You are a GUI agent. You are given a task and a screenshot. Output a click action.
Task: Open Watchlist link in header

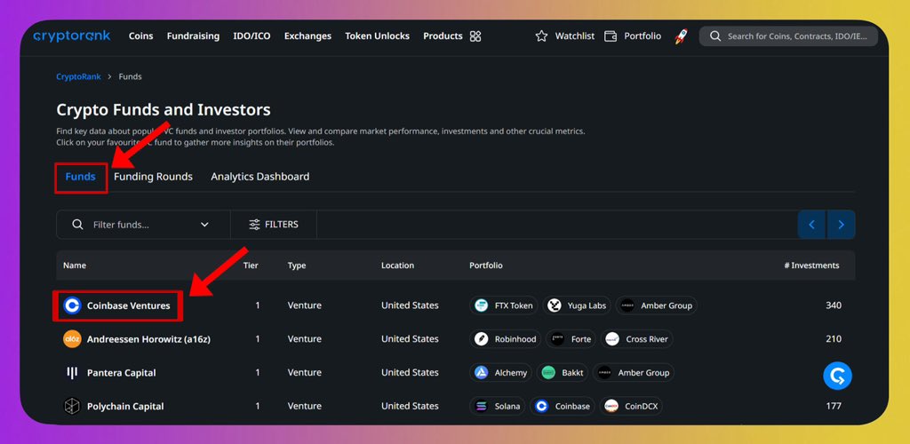coord(575,36)
